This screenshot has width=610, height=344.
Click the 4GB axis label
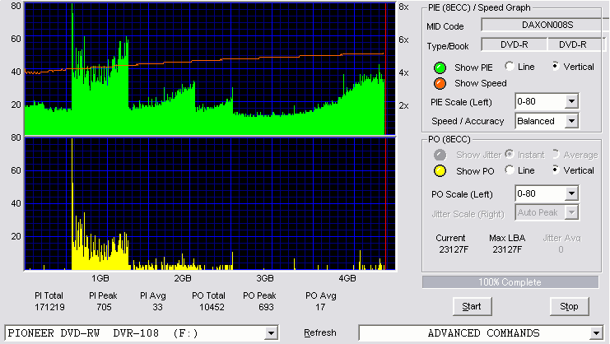point(347,278)
